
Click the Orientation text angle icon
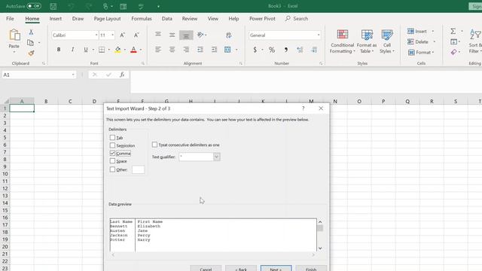tap(200, 35)
